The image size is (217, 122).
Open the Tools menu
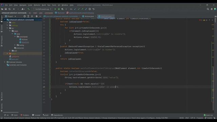pyautogui.click(x=54, y=5)
